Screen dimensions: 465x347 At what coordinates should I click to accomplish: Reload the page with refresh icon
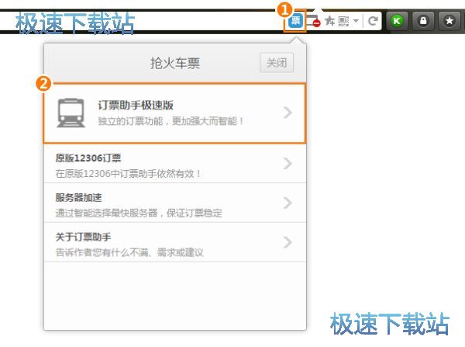[x=373, y=21]
